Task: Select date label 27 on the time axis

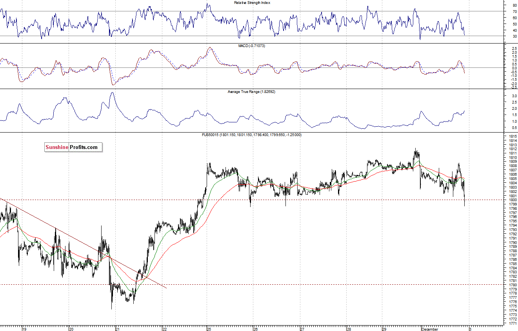Action: click(x=302, y=329)
